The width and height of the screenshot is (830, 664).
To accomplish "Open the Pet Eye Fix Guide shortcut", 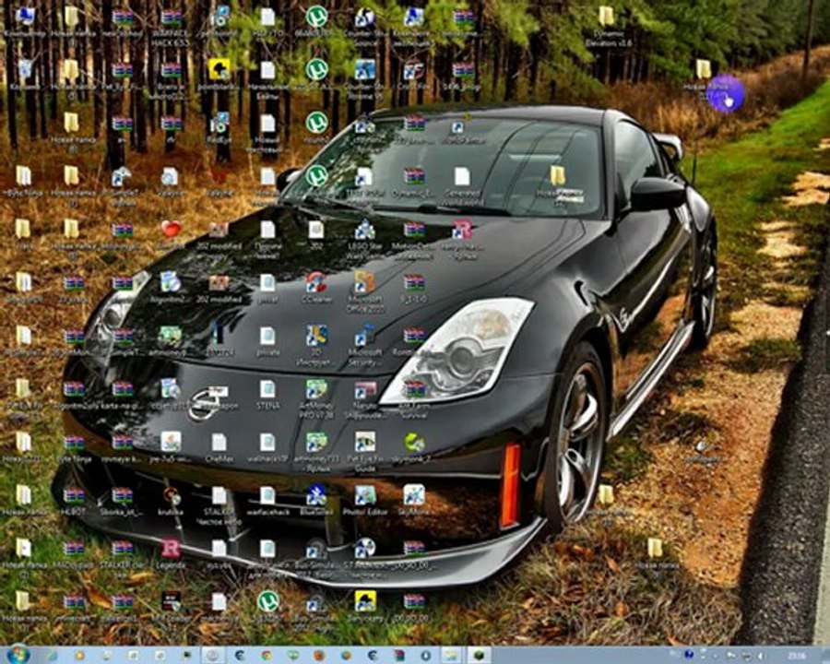I will tap(364, 442).
